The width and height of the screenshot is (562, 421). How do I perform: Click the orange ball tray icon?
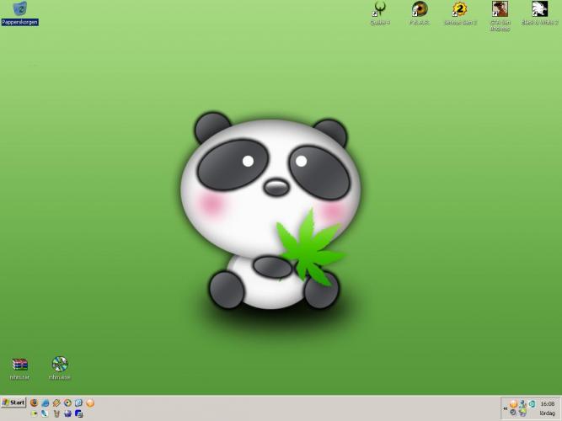pyautogui.click(x=514, y=404)
